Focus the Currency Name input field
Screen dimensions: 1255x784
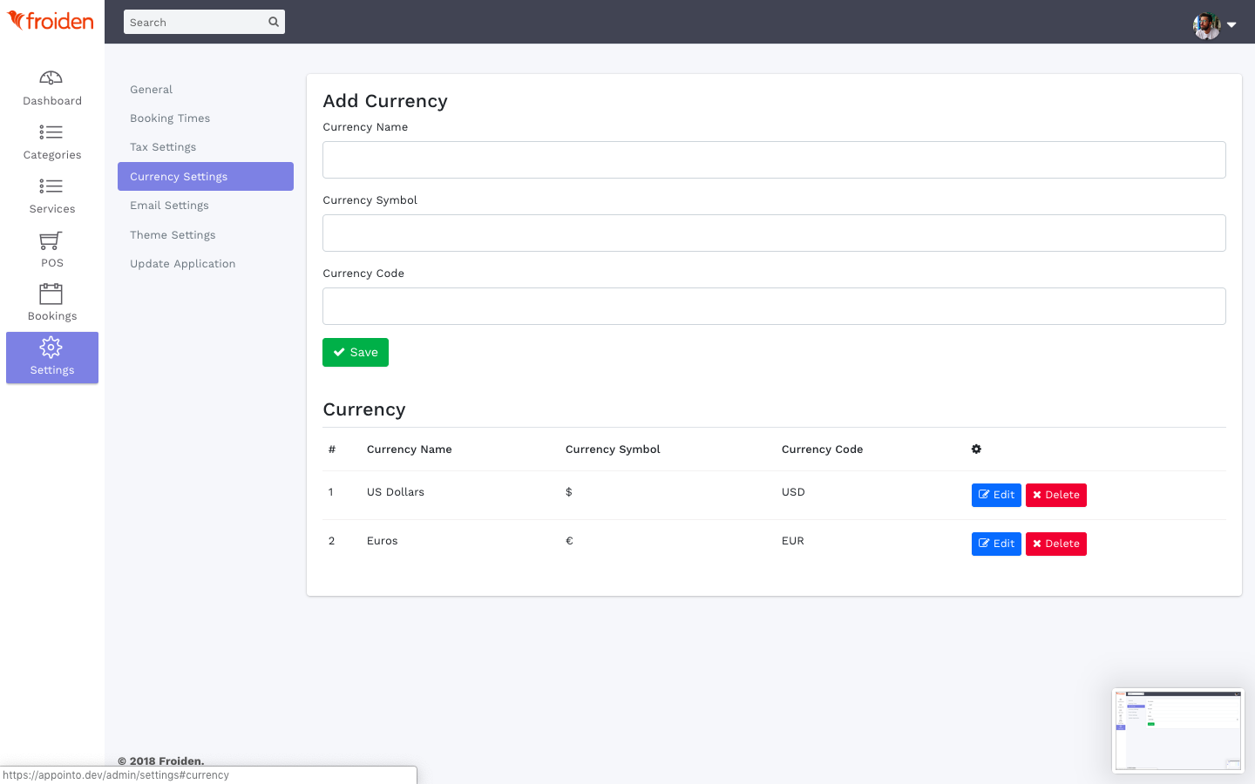coord(774,160)
